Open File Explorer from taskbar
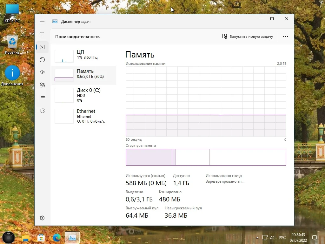325x244 pixels. [x=25, y=238]
